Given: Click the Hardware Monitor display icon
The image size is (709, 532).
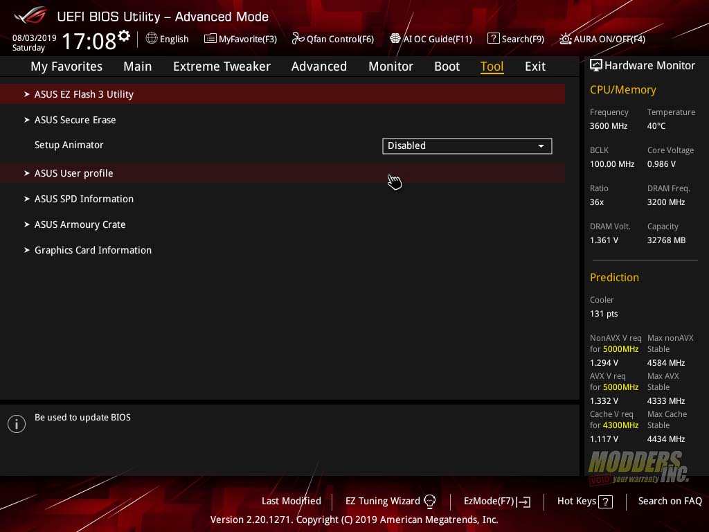Looking at the screenshot, I should pos(596,65).
